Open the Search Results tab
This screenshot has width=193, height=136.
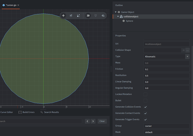point(50,112)
